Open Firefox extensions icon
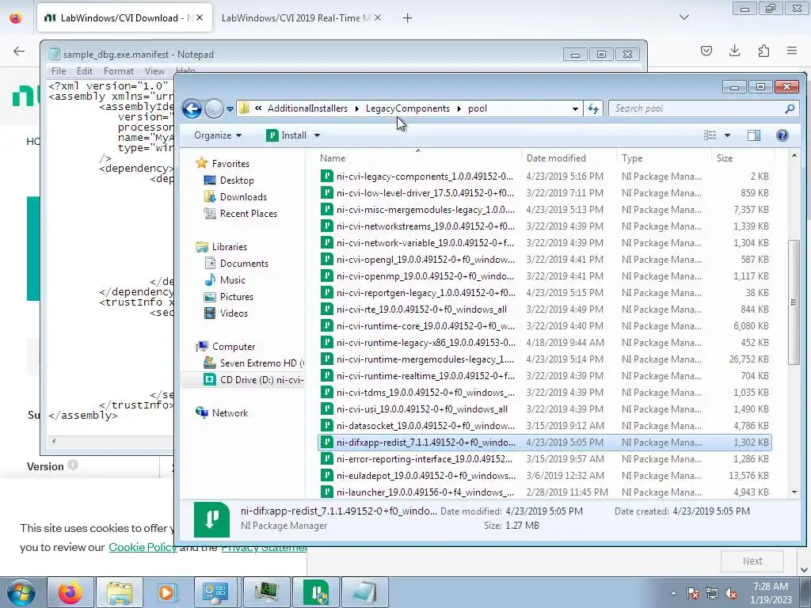Image resolution: width=811 pixels, height=608 pixels. click(763, 51)
